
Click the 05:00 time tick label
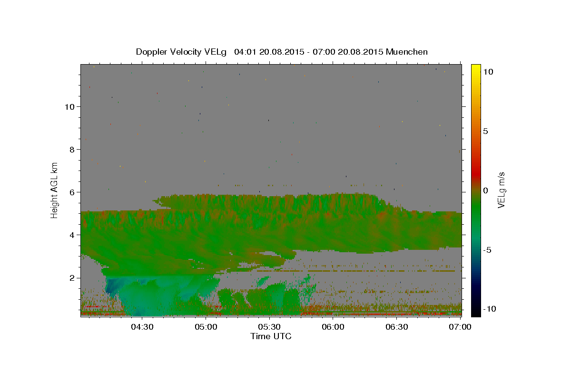(206, 327)
